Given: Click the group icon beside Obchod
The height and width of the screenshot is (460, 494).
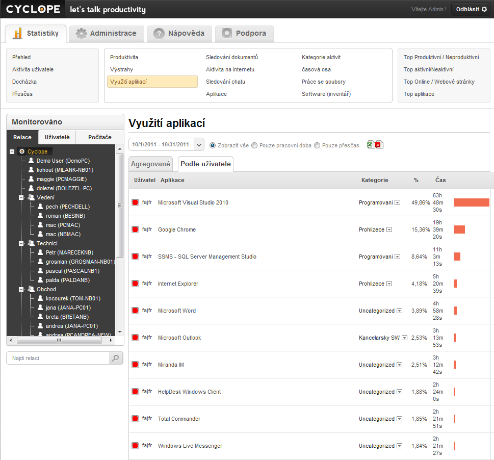Looking at the screenshot, I should 31,289.
